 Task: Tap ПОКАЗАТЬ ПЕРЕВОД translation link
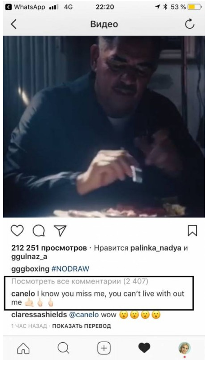coord(82,326)
